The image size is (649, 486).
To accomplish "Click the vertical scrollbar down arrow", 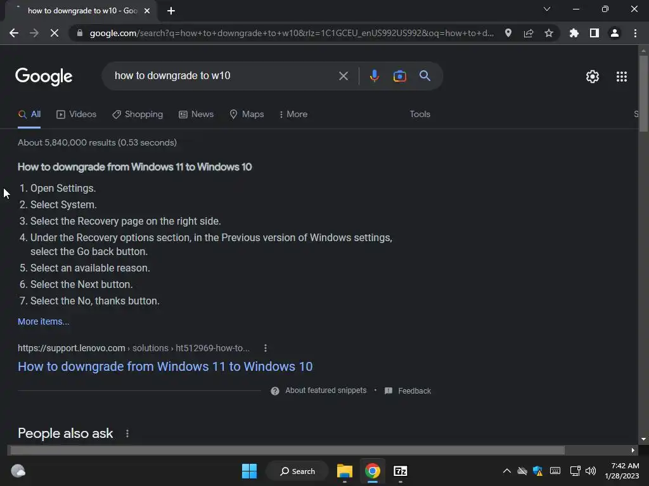I will (x=643, y=440).
